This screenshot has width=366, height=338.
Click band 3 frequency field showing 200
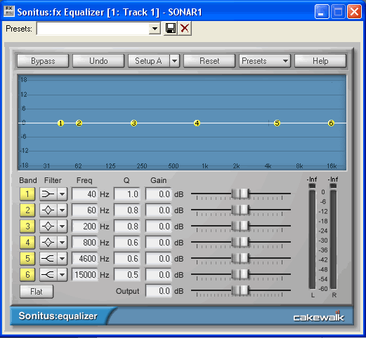[x=84, y=227]
